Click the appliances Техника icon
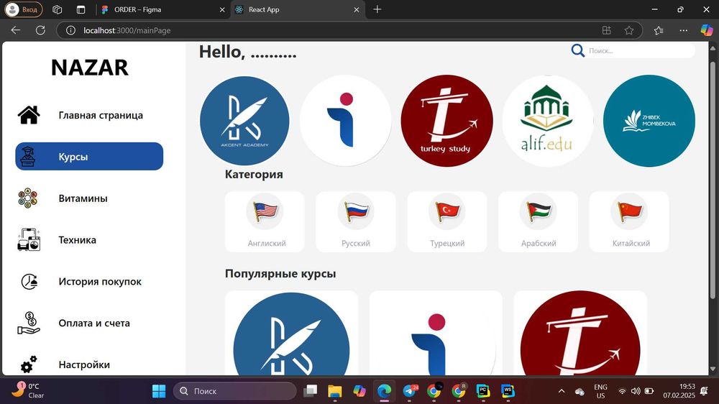719x404 pixels. [x=29, y=240]
